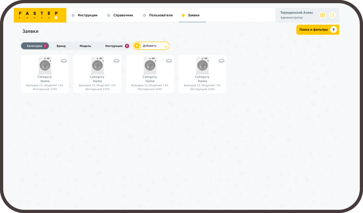Click the washing machine image on the third card
363x213 pixels.
coord(150,65)
